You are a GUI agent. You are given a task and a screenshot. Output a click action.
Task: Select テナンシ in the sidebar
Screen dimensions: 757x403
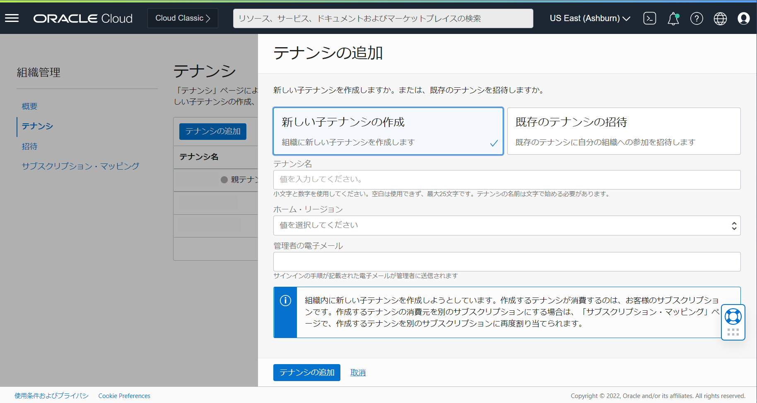tap(37, 126)
